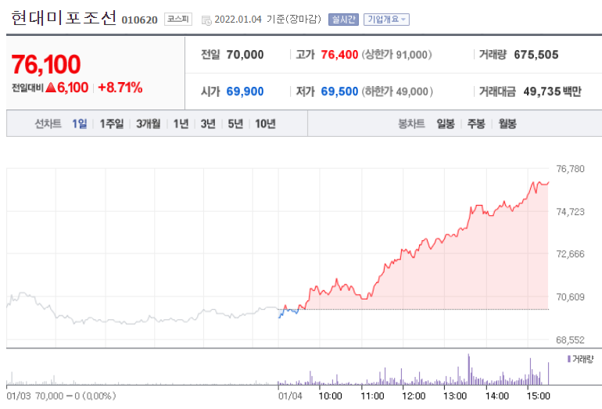Click the red up-triangle change indicator
The height and width of the screenshot is (409, 602).
(51, 88)
